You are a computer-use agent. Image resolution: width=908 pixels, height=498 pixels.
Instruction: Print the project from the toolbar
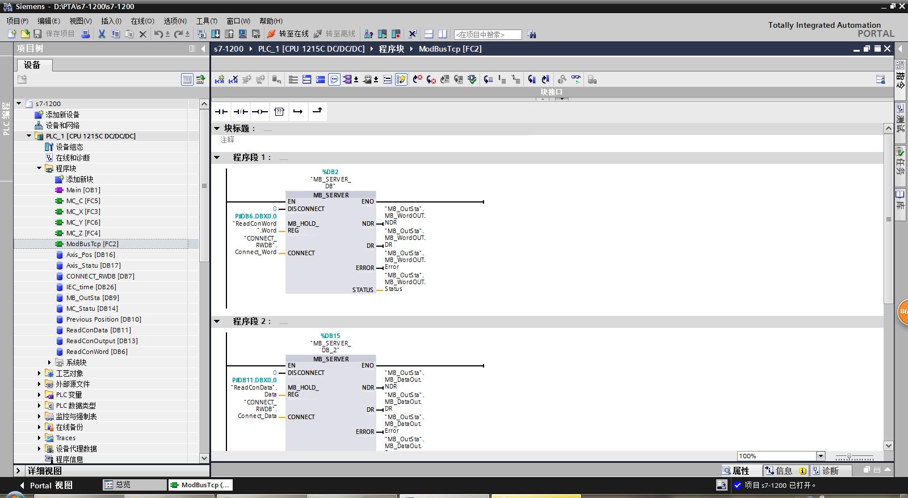click(86, 34)
